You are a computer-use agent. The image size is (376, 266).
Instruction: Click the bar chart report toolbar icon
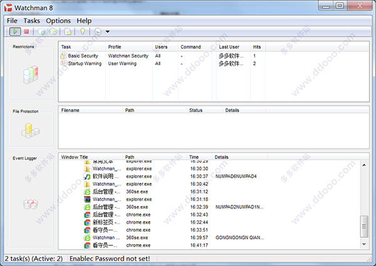click(98, 31)
